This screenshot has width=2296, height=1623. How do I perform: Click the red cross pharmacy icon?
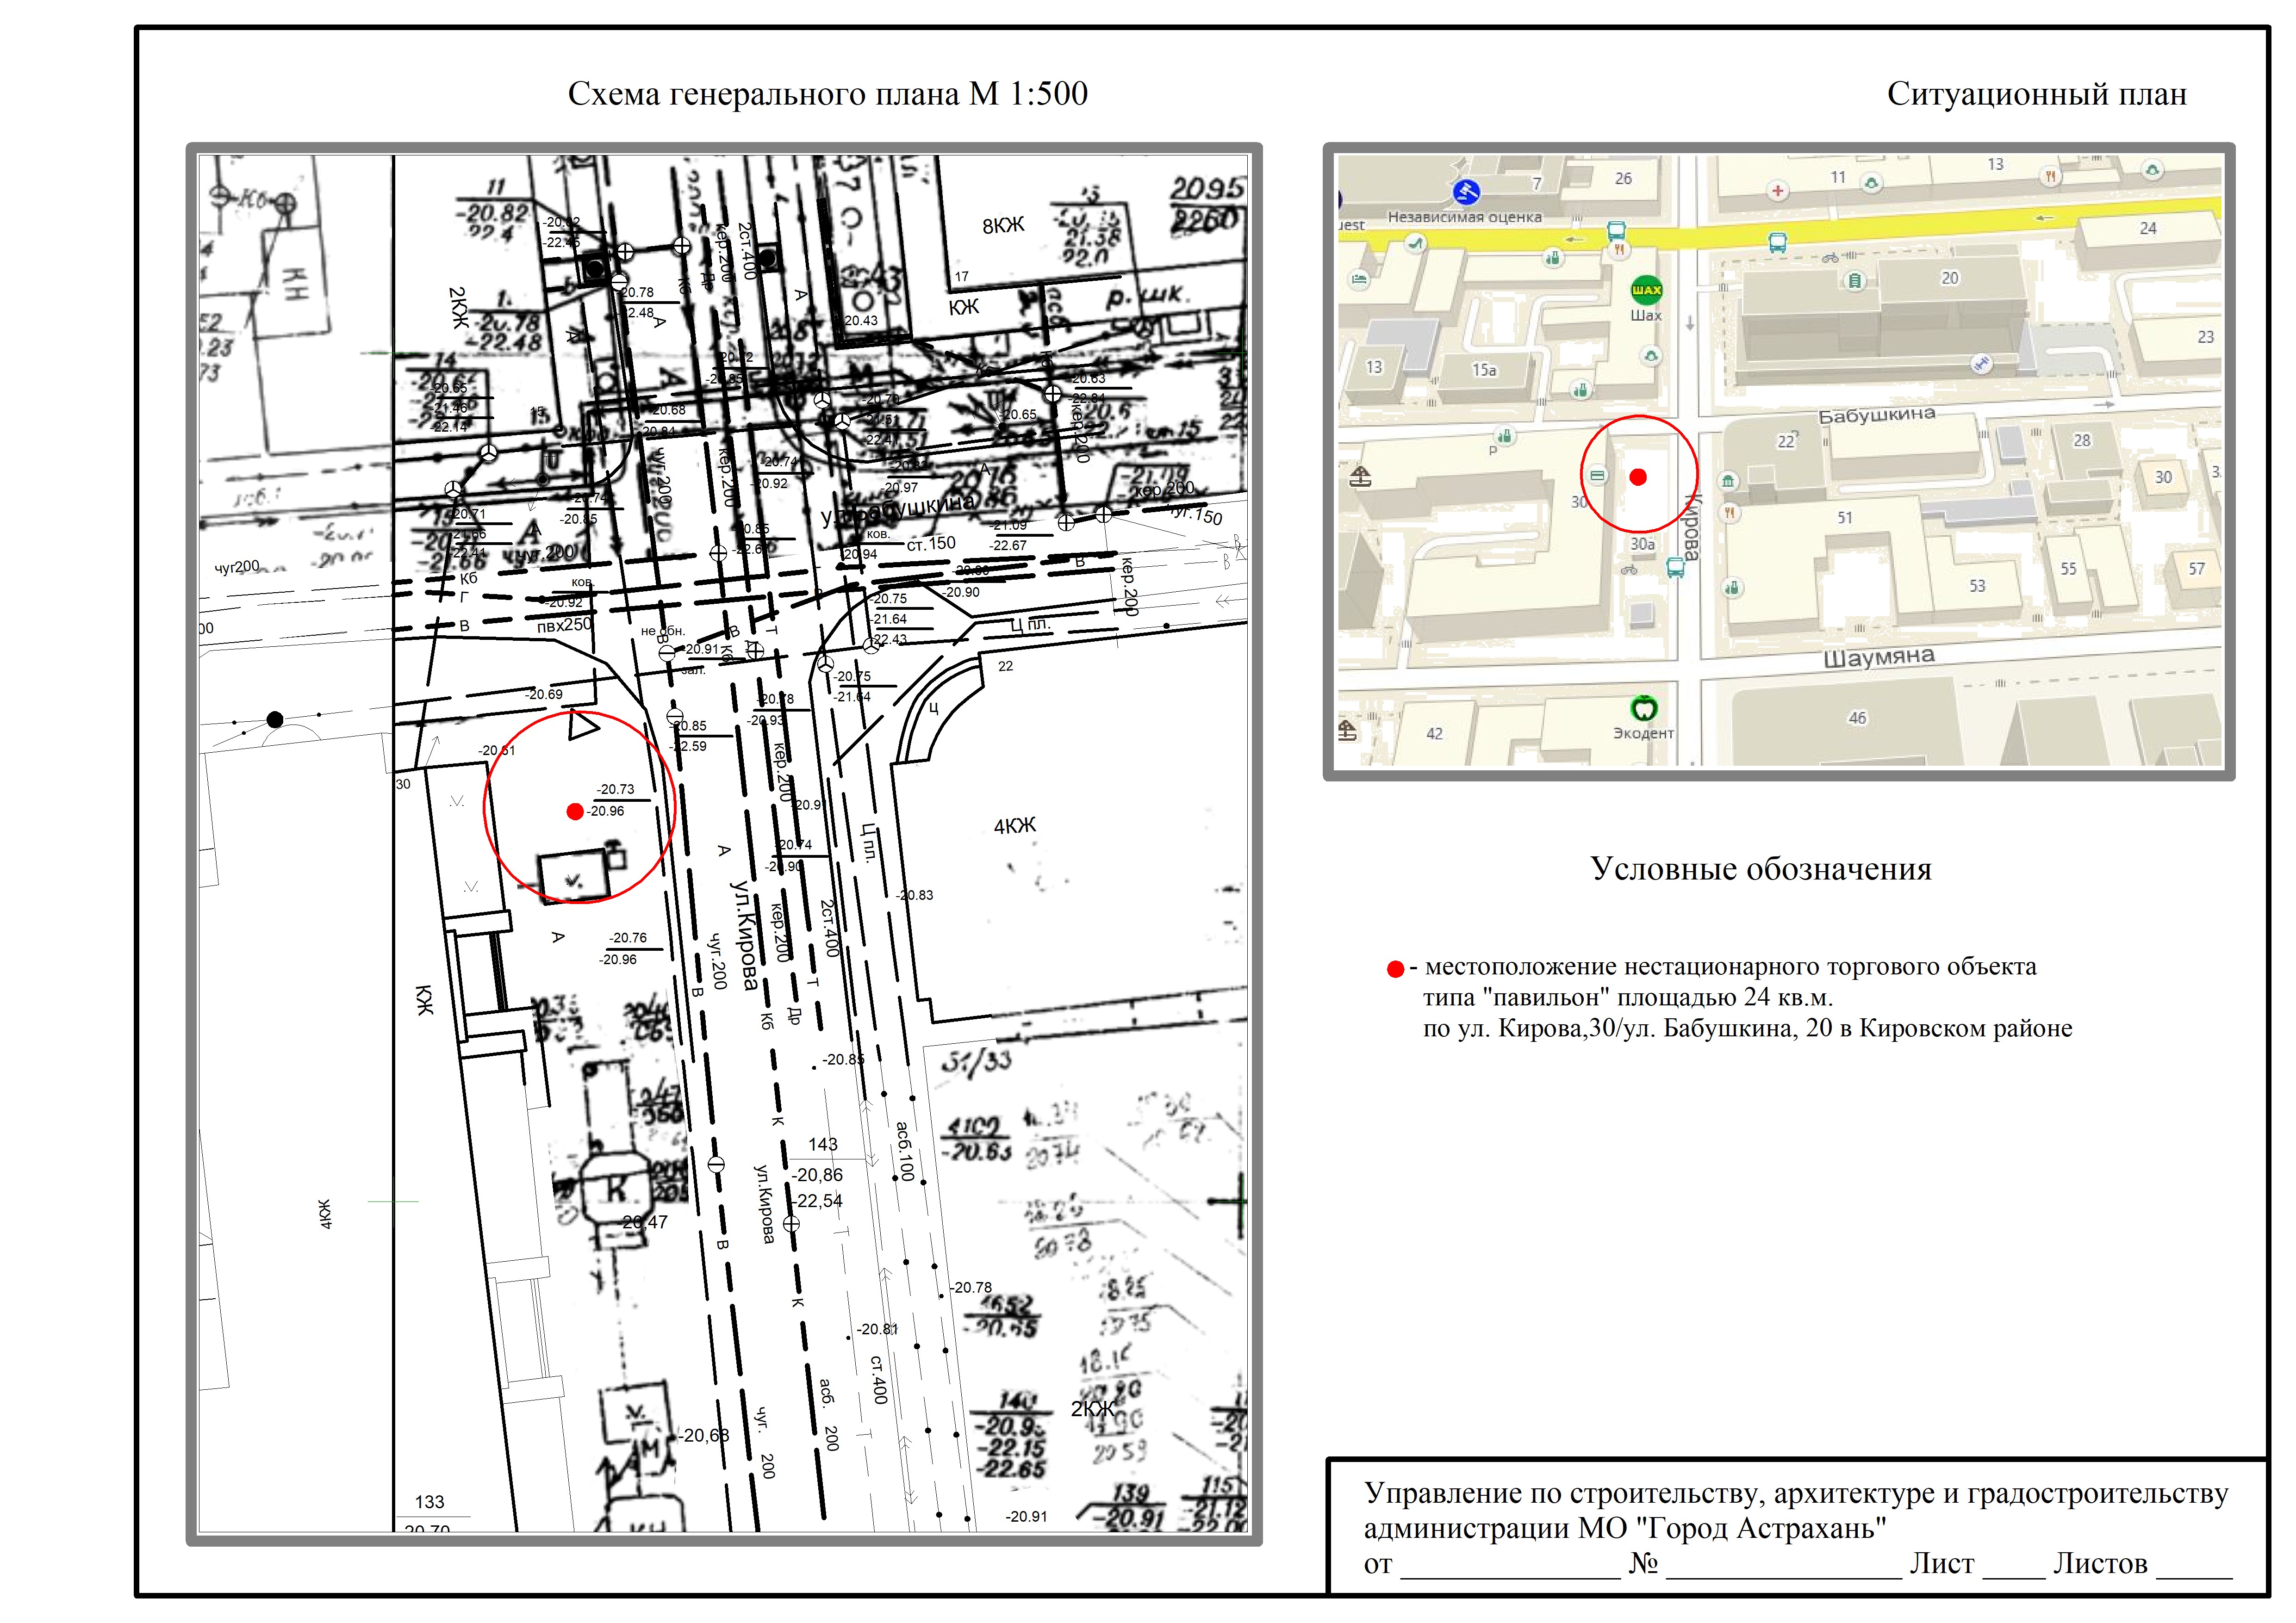click(1777, 191)
